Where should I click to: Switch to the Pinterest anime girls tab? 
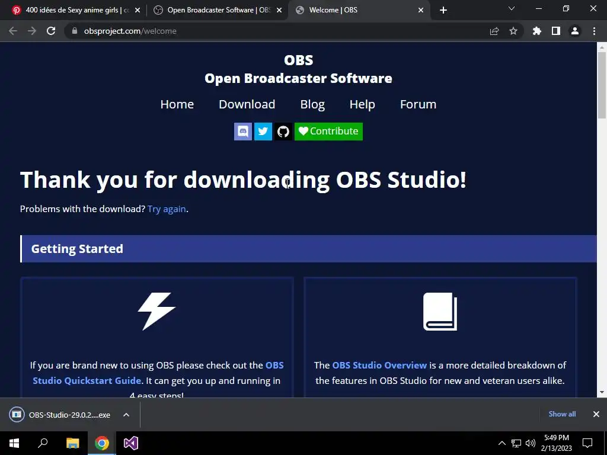click(77, 10)
